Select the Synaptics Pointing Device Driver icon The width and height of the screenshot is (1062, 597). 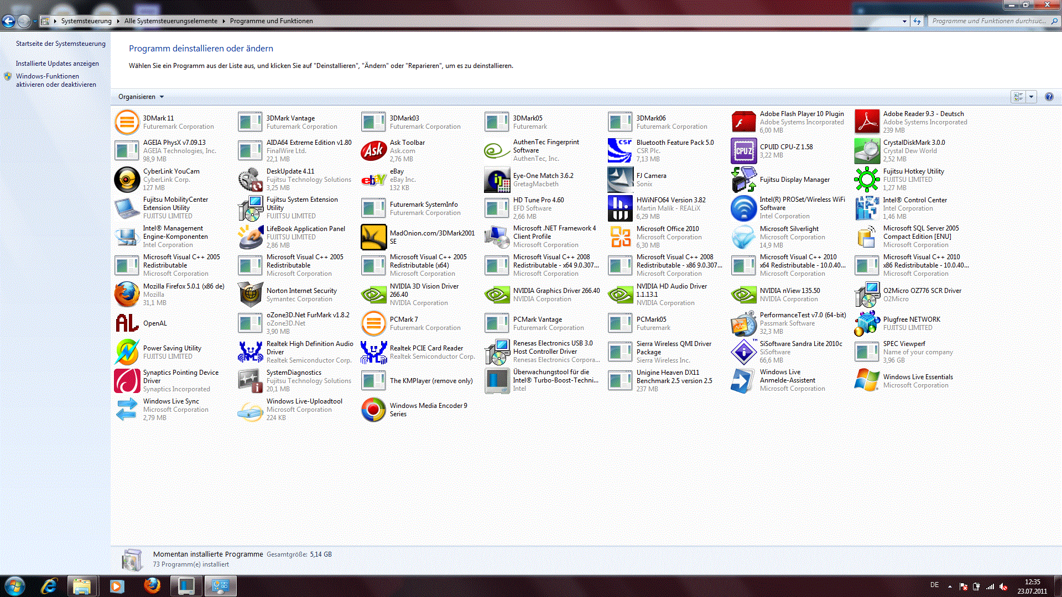127,381
